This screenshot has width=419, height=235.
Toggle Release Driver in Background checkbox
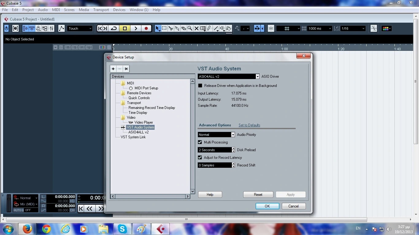[x=200, y=86]
